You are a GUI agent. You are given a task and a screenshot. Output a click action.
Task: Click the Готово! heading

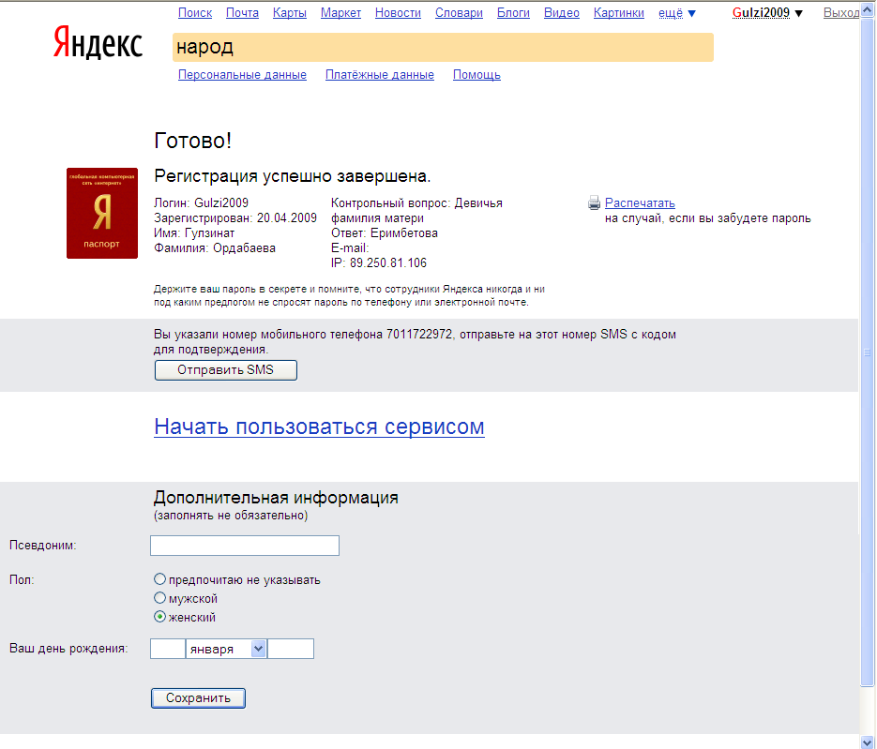(x=193, y=141)
